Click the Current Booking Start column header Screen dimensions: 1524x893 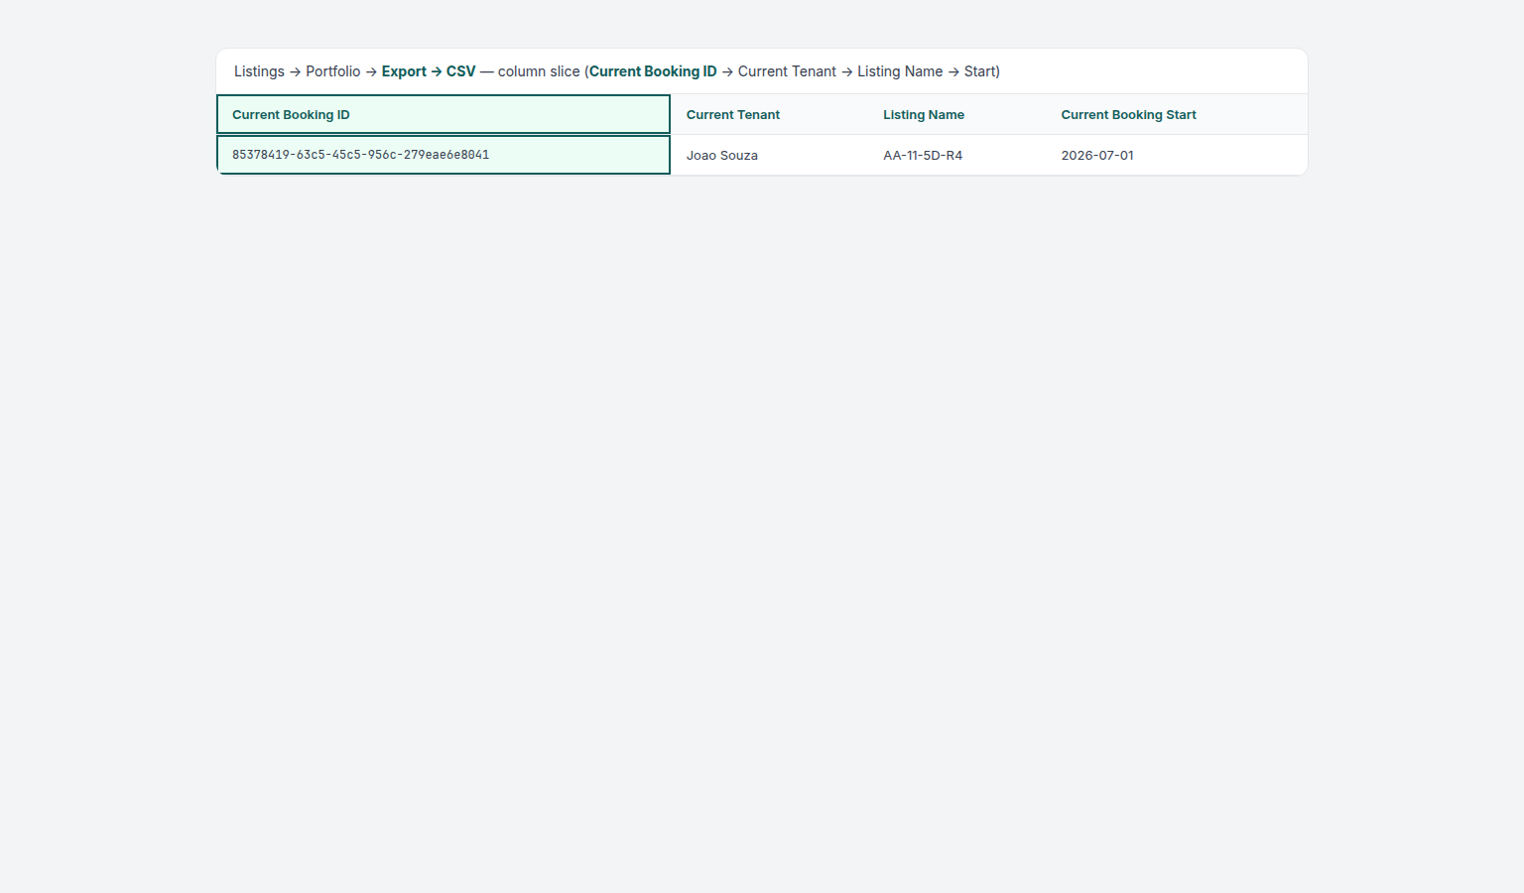pyautogui.click(x=1176, y=114)
